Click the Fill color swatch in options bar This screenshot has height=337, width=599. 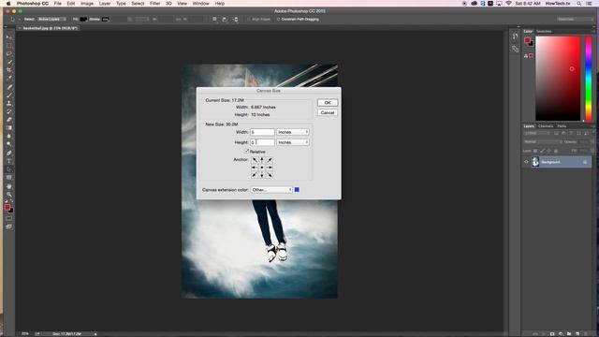[x=83, y=19]
